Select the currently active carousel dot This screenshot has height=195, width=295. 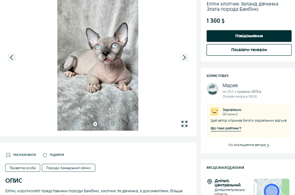tap(95, 123)
